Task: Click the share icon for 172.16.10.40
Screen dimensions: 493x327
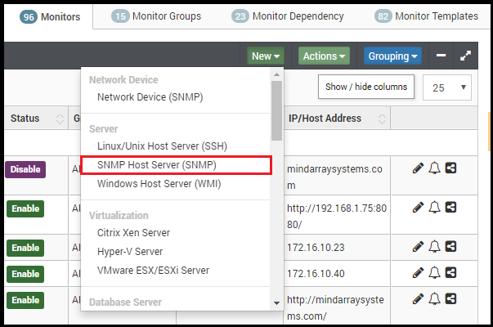Action: click(x=450, y=272)
